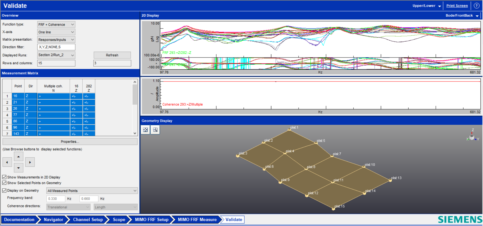Image resolution: width=483 pixels, height=226 pixels.
Task: Select matrix row with Point 16
Action: tap(49, 96)
